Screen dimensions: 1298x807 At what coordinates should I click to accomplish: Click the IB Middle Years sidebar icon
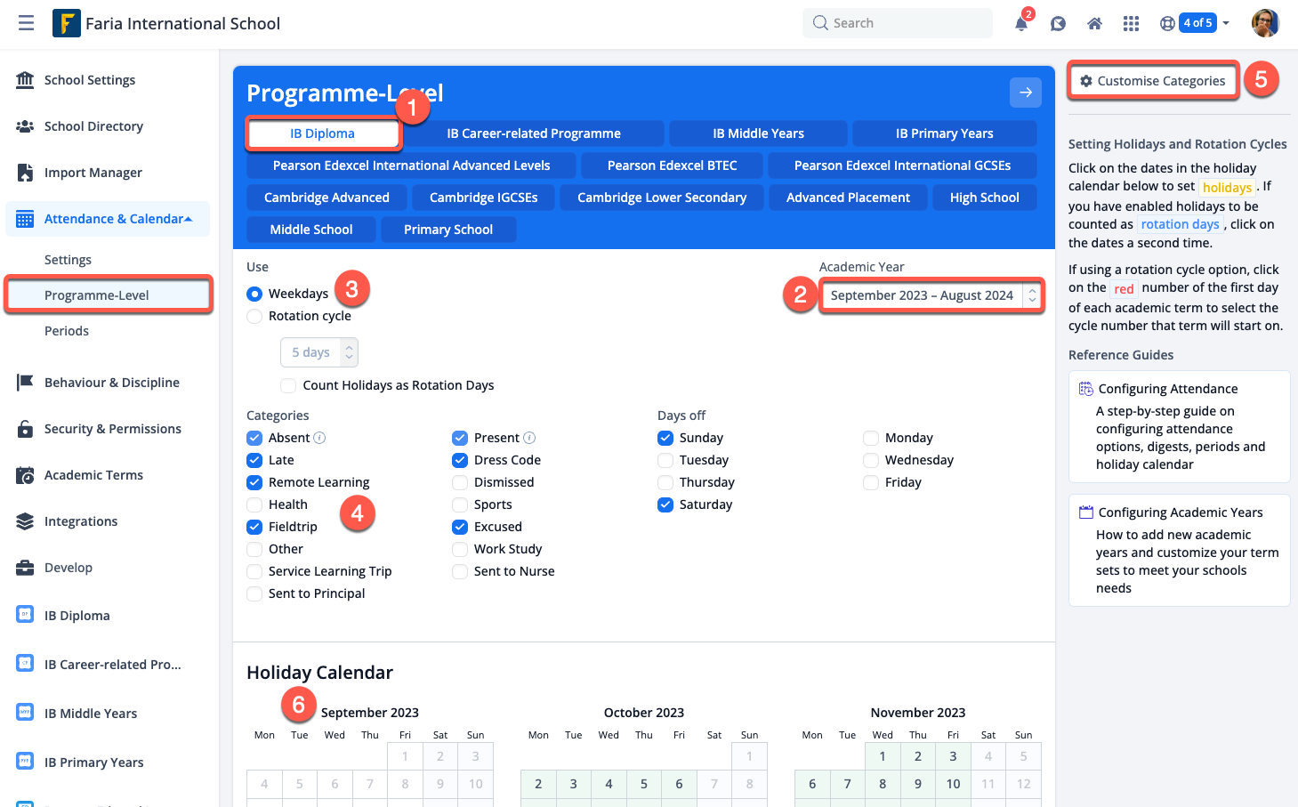coord(25,713)
